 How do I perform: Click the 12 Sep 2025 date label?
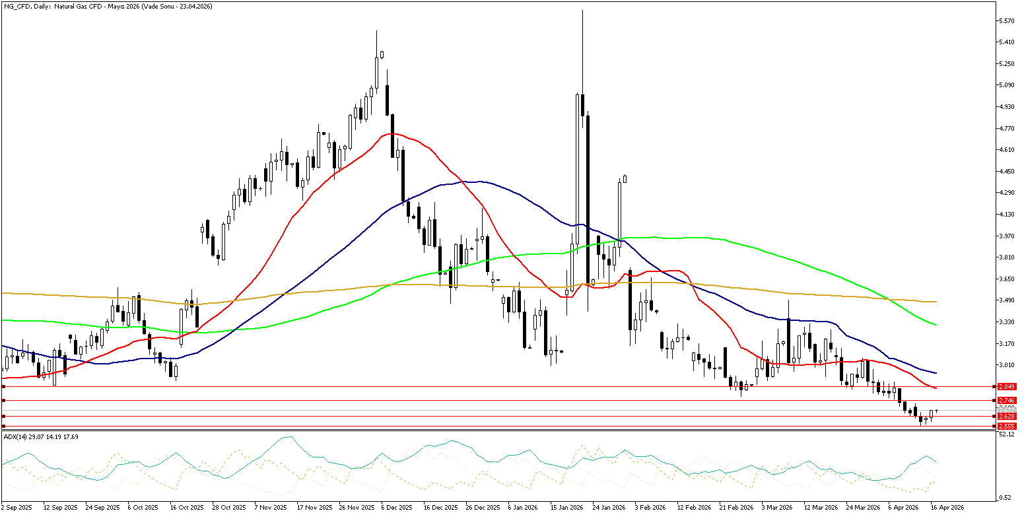point(59,508)
